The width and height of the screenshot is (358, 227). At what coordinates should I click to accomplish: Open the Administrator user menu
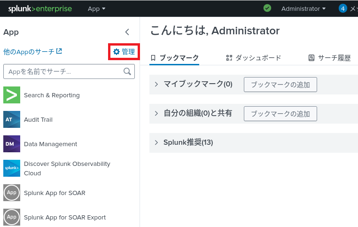pyautogui.click(x=304, y=8)
